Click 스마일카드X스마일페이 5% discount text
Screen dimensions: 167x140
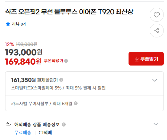tap(36, 88)
